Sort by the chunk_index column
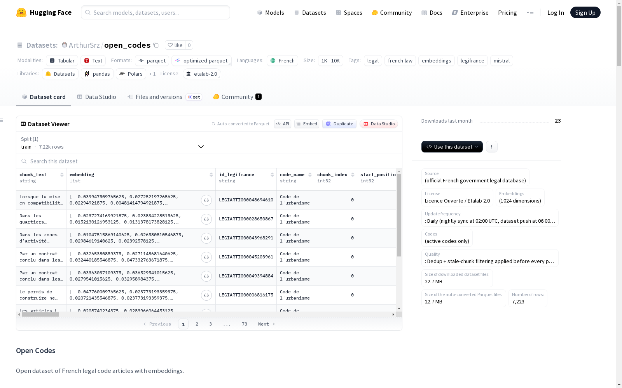The height and width of the screenshot is (388, 622). click(x=353, y=175)
